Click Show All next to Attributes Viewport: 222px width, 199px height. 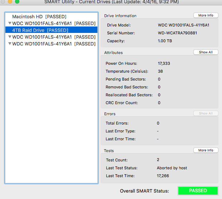(206, 52)
